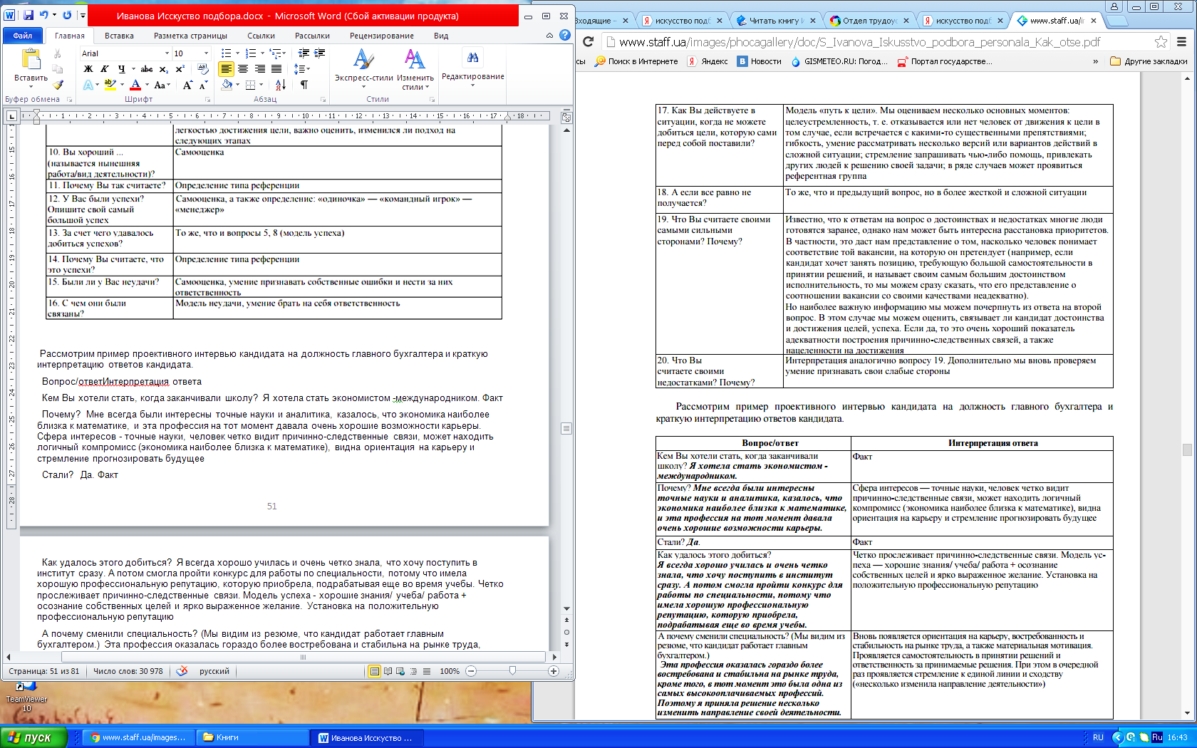1197x748 pixels.
Task: Activate the Format Painter brush
Action: (58, 85)
